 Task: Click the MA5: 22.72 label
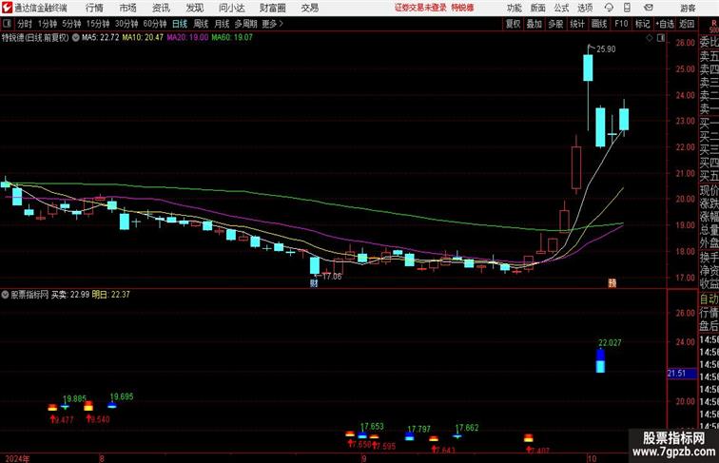101,38
